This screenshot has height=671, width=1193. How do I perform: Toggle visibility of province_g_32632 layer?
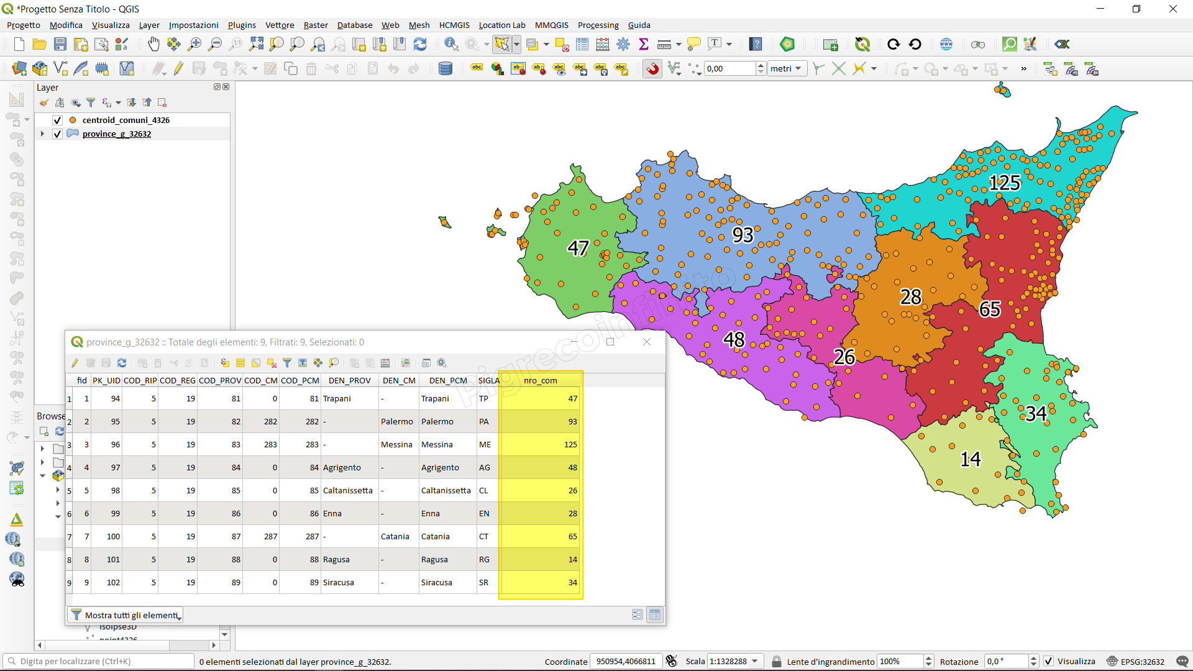click(58, 134)
